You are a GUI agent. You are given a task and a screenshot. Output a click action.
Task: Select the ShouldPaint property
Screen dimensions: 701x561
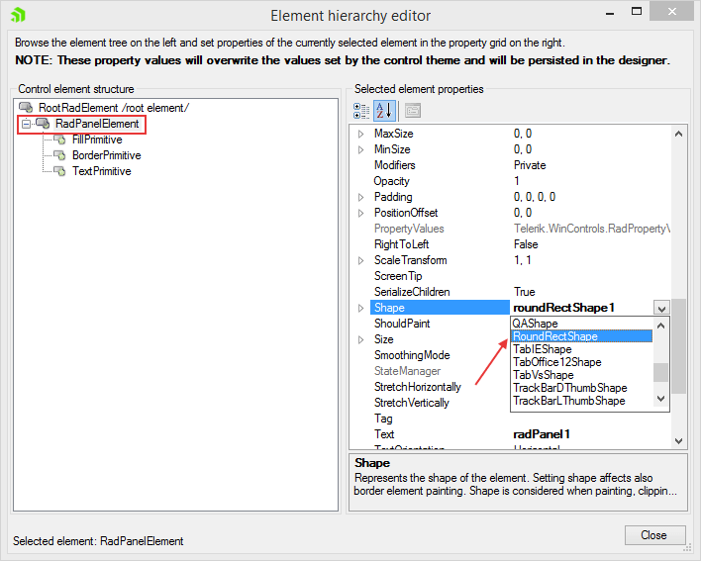click(402, 324)
